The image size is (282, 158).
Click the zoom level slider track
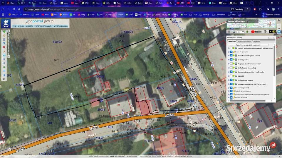(x=9, y=44)
